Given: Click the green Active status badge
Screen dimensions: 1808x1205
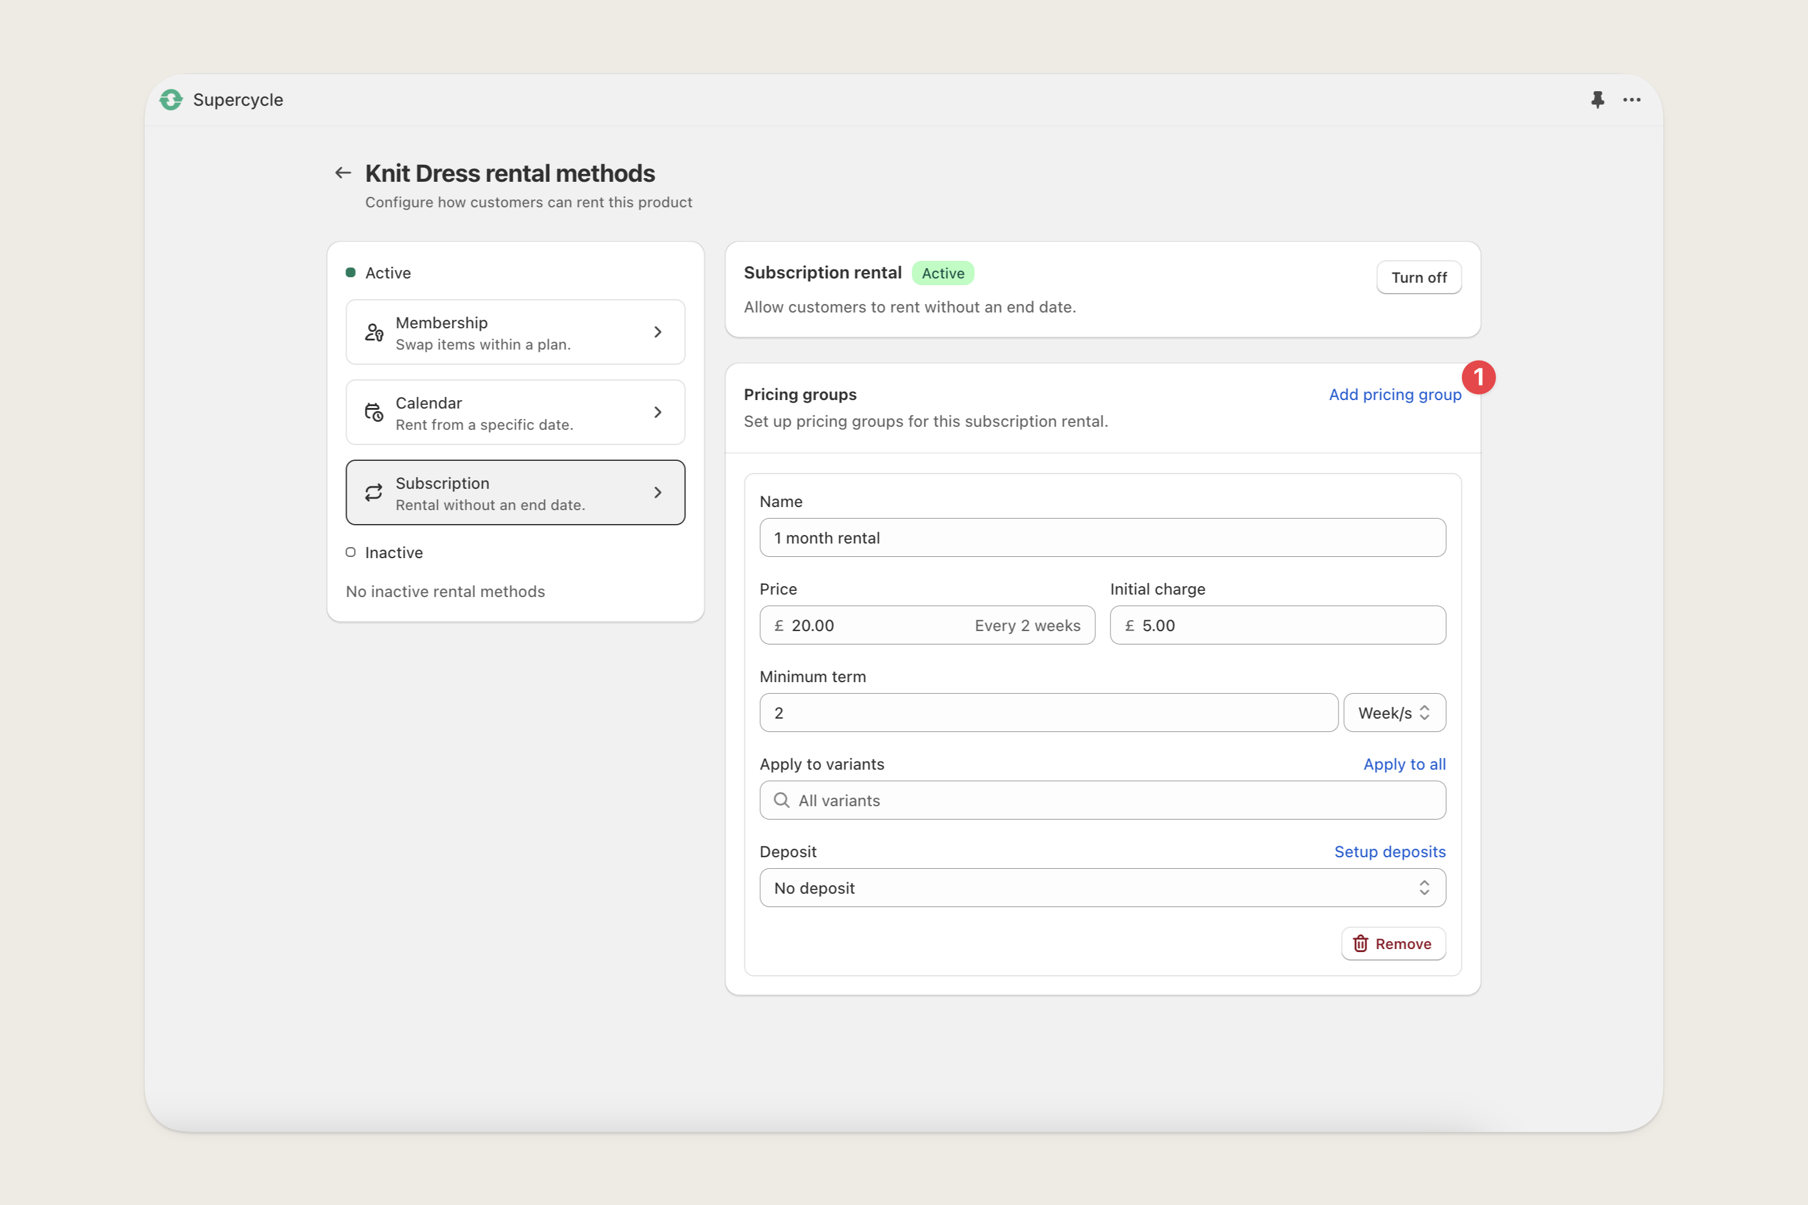Looking at the screenshot, I should click(x=943, y=273).
